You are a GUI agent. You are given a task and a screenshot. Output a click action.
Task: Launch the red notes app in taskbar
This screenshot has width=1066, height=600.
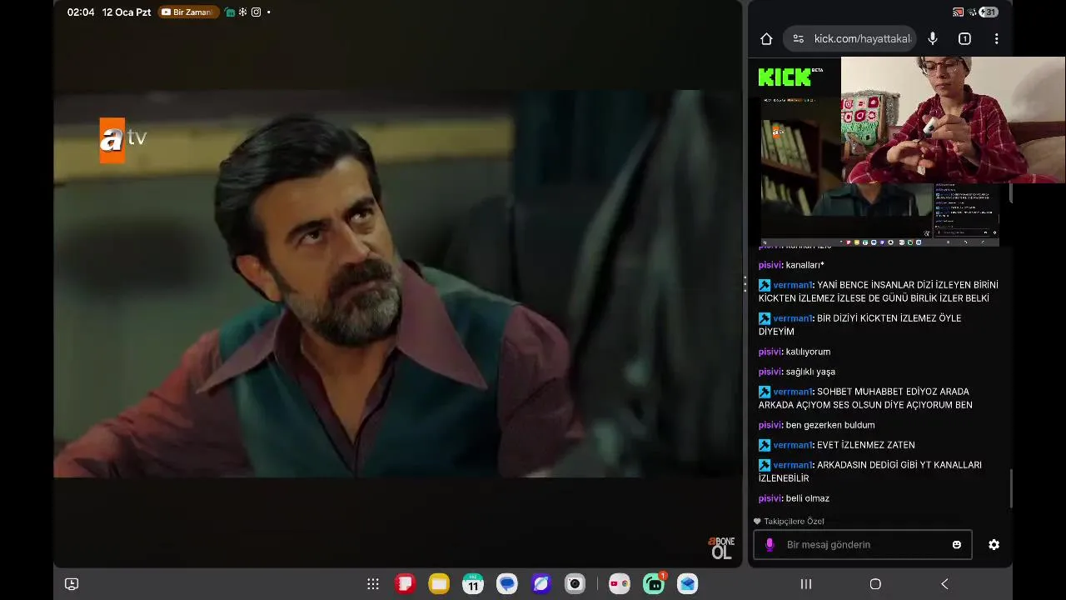click(405, 584)
